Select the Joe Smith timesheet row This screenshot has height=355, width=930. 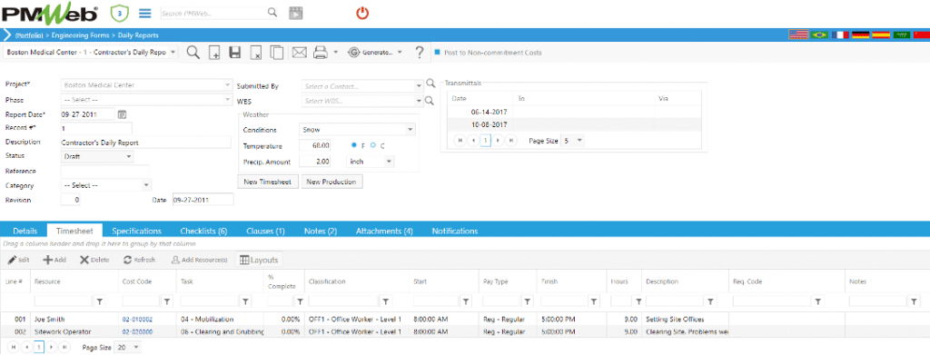[x=465, y=319]
